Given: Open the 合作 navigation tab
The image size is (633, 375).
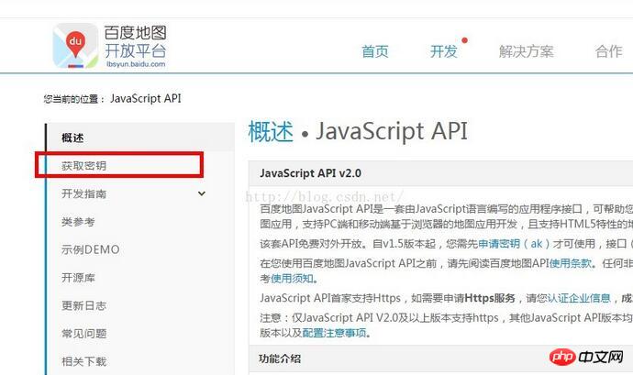Looking at the screenshot, I should (608, 51).
